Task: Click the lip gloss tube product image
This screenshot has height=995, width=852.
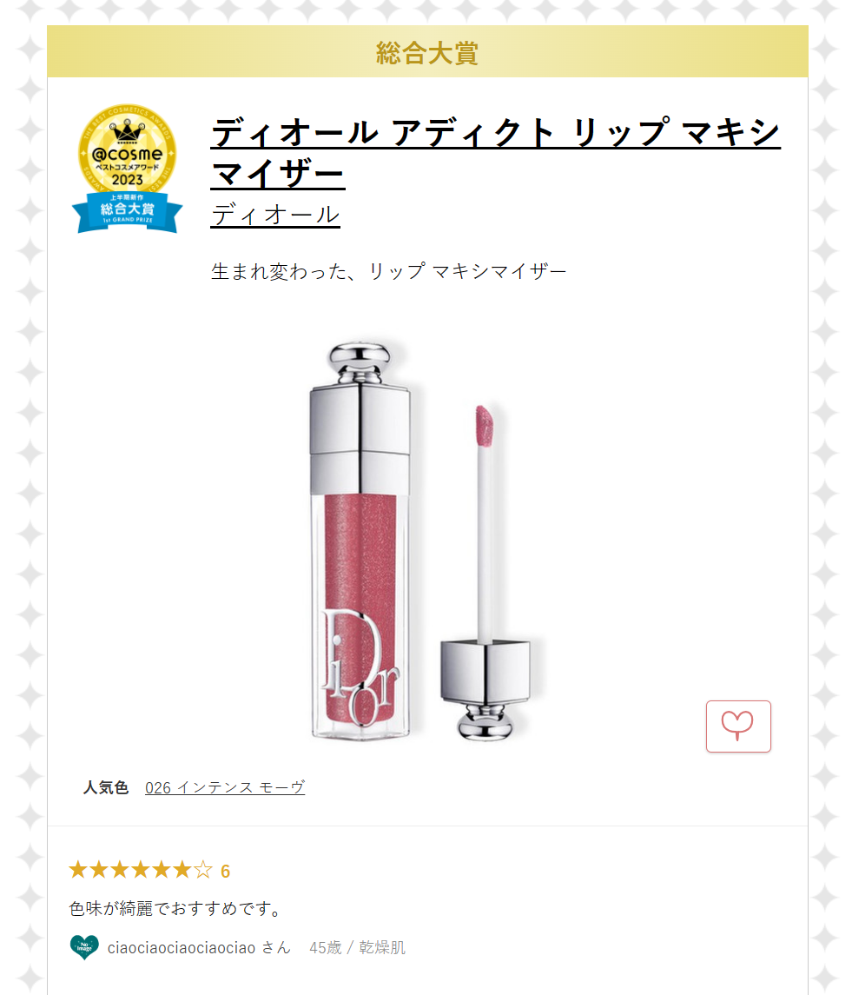Action: point(360,541)
